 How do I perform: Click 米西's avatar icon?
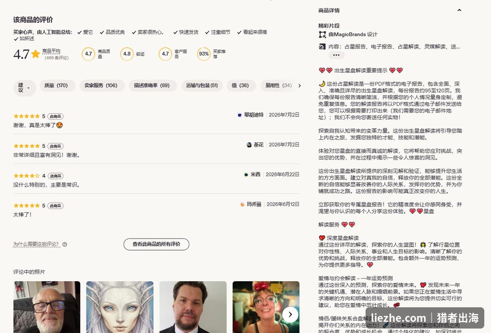pyautogui.click(x=246, y=174)
